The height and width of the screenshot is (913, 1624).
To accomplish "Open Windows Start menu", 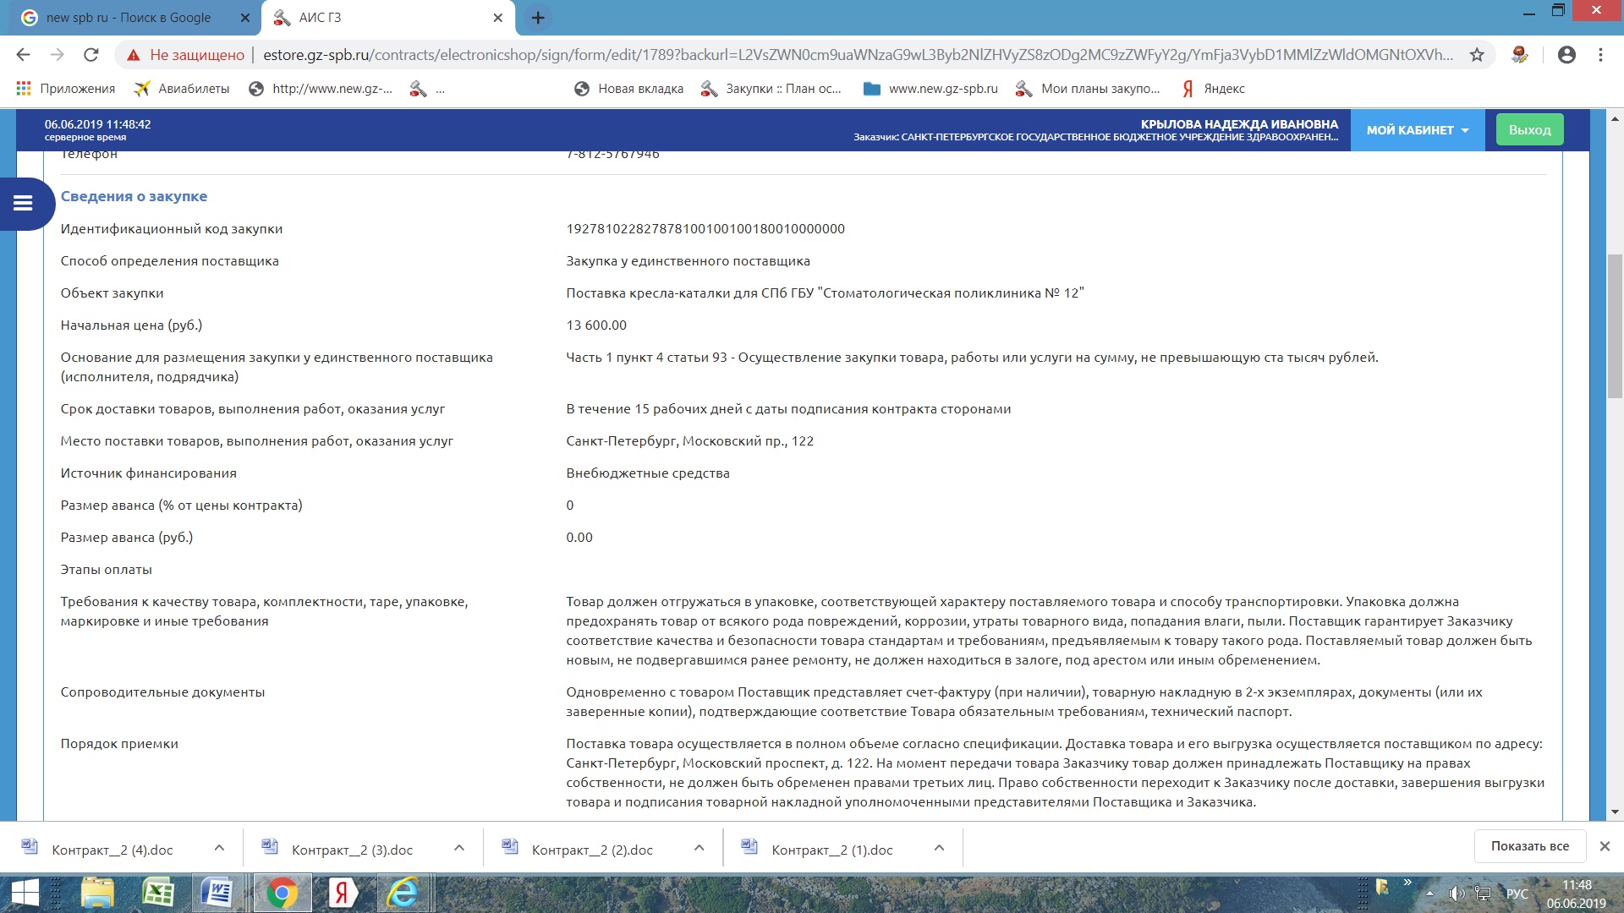I will (25, 893).
